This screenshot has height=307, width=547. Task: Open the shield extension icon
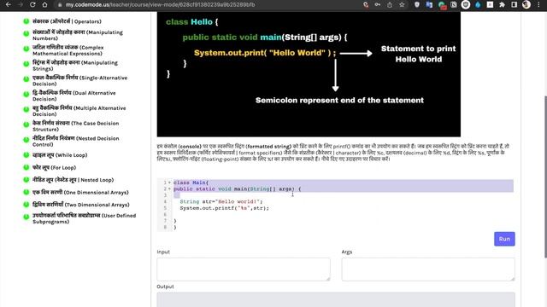pyautogui.click(x=417, y=4)
